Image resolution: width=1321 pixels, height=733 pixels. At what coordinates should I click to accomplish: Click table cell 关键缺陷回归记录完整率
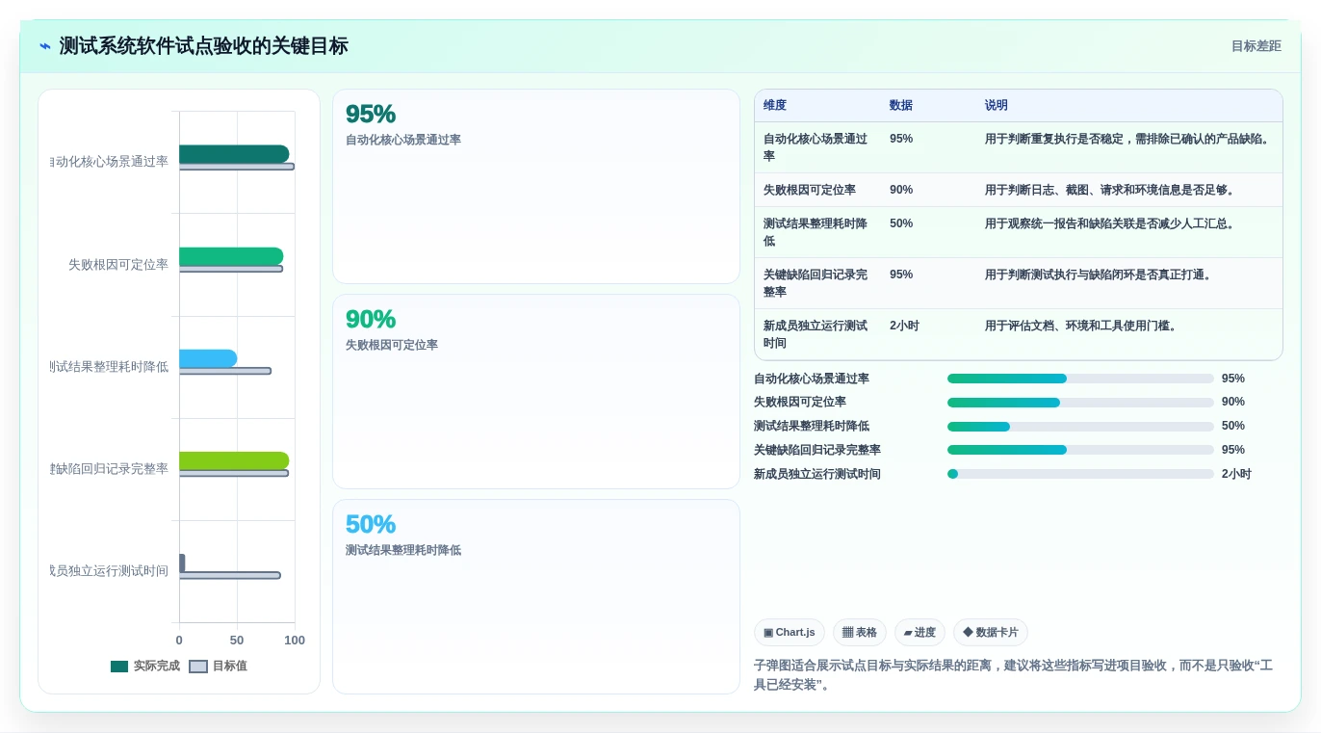pos(816,283)
